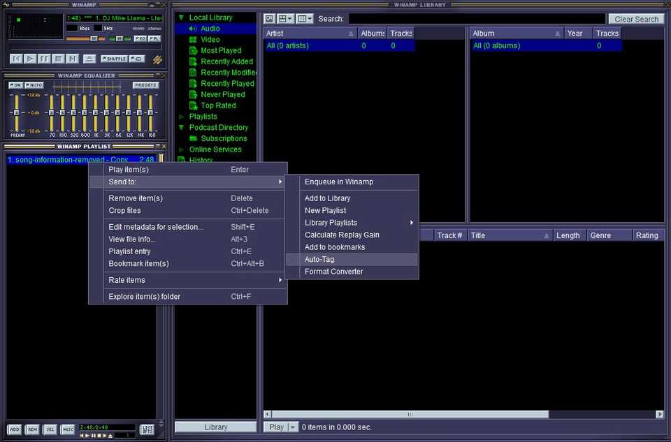The height and width of the screenshot is (442, 671).
Task: Click SEL button in playlist window
Action: click(50, 429)
